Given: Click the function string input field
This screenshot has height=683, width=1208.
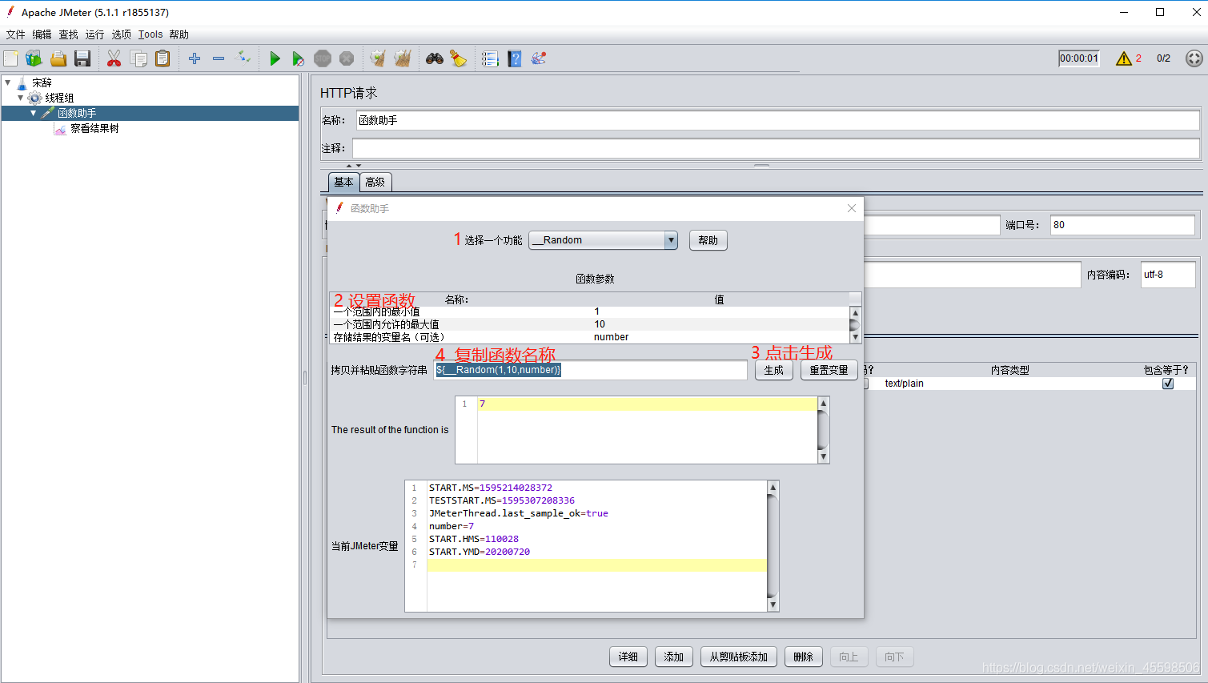Looking at the screenshot, I should (590, 370).
